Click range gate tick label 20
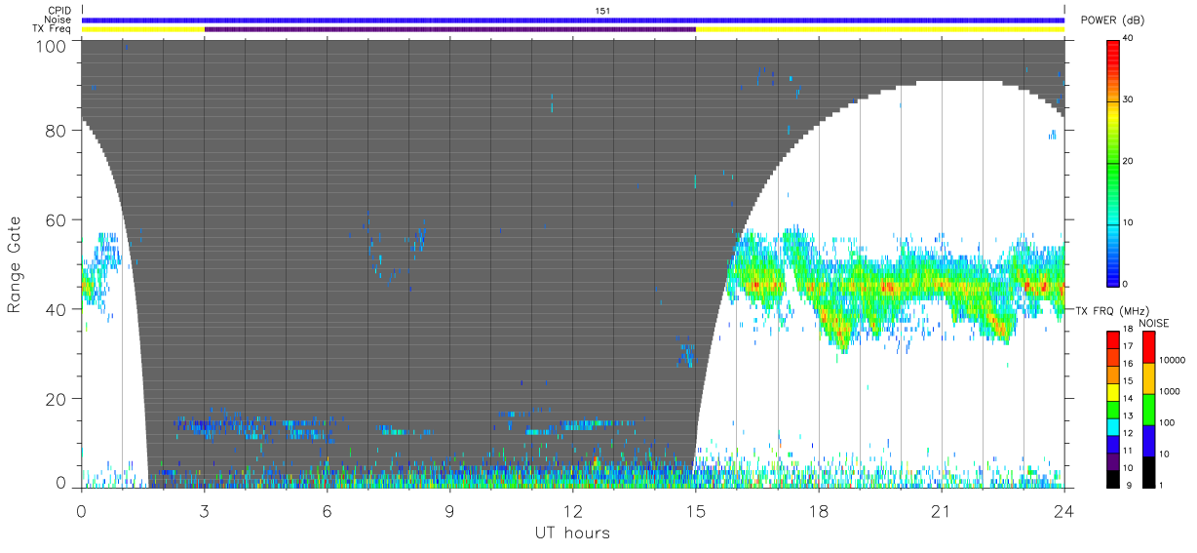The height and width of the screenshot is (553, 1197). pos(57,399)
